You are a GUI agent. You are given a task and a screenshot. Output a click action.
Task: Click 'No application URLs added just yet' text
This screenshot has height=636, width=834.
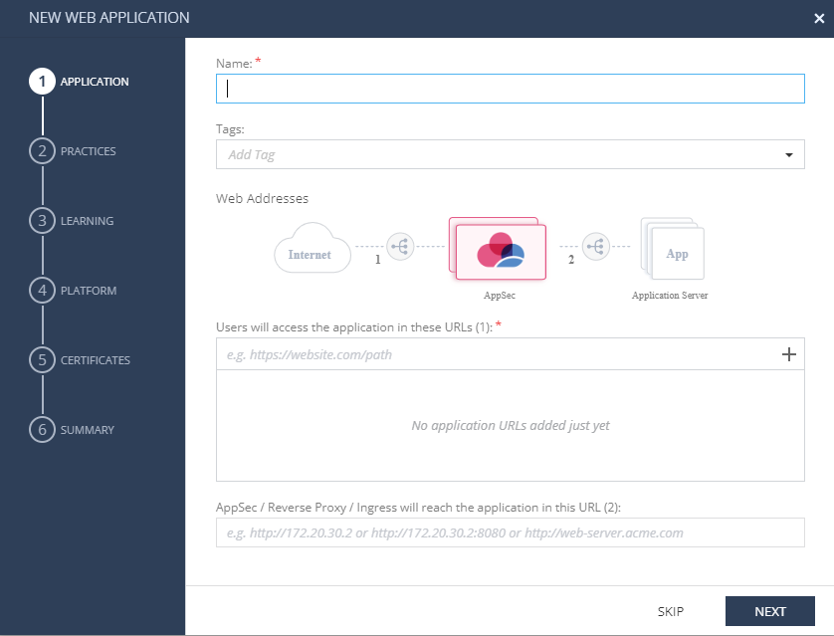(x=511, y=425)
